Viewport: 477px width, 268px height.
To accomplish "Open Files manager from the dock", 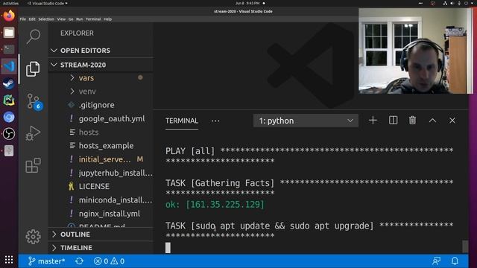I will [x=9, y=33].
